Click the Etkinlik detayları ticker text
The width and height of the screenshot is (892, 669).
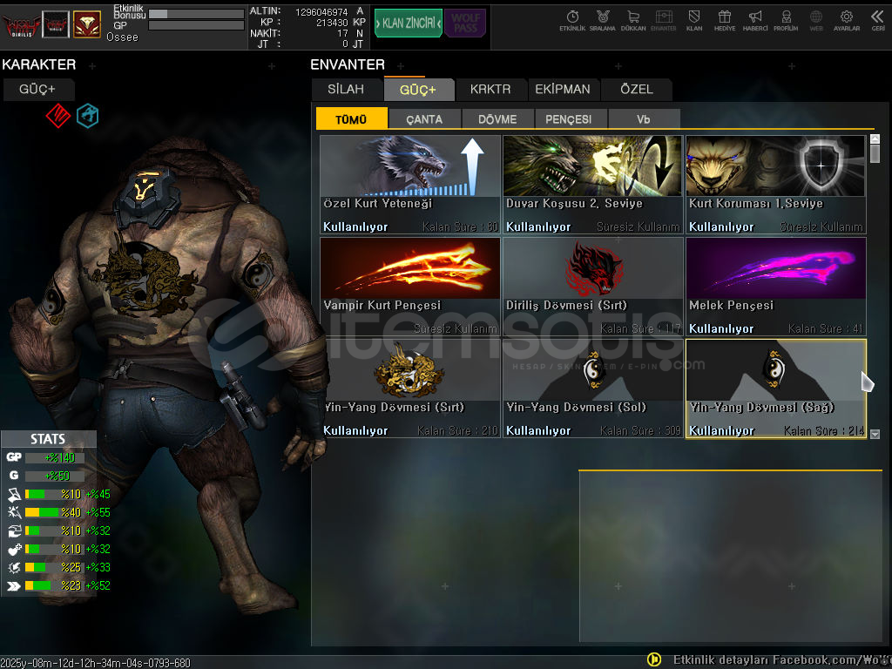pyautogui.click(x=782, y=660)
